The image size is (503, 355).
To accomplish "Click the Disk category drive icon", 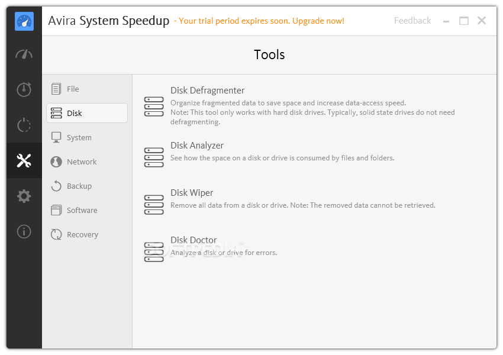I will [56, 113].
